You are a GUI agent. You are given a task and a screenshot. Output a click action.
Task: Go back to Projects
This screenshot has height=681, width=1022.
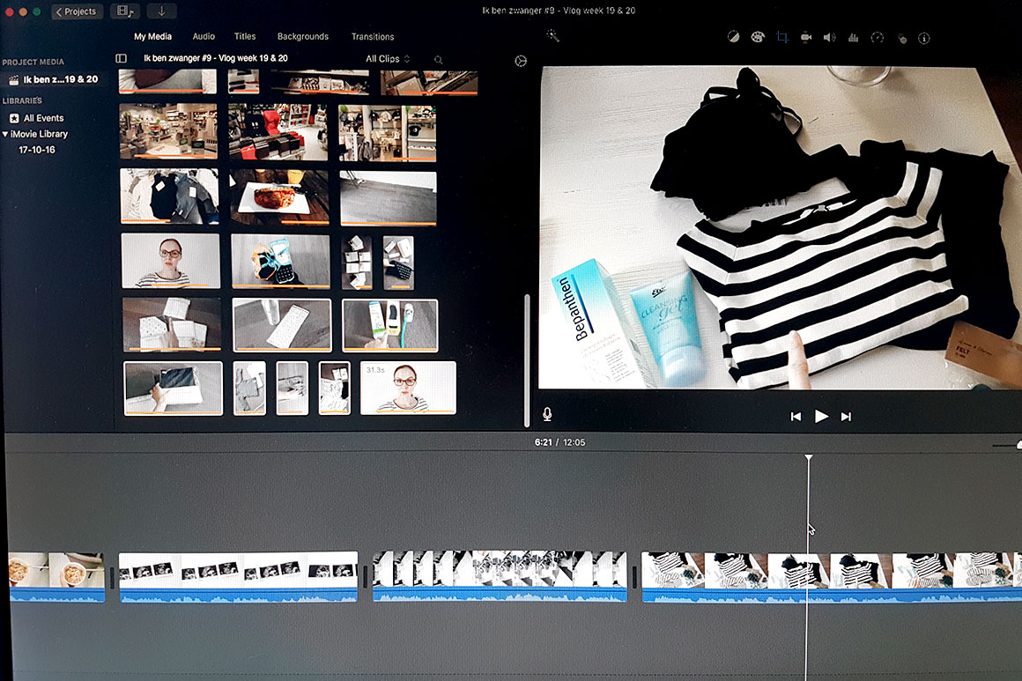[77, 11]
